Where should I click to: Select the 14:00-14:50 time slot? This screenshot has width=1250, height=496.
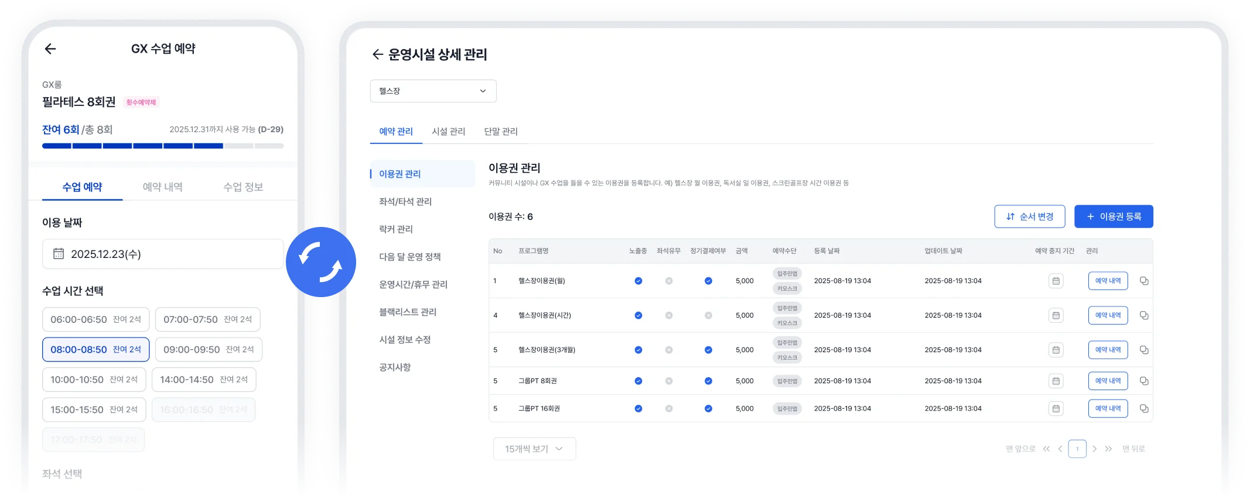[204, 380]
